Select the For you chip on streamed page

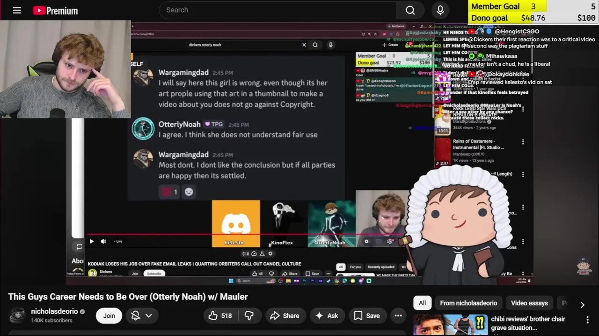(355, 267)
